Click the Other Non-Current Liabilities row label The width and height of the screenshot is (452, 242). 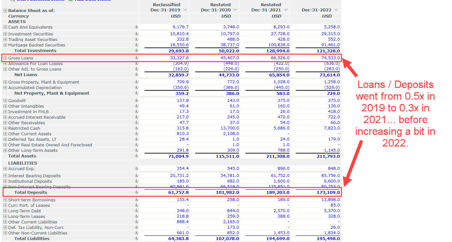[38, 233]
